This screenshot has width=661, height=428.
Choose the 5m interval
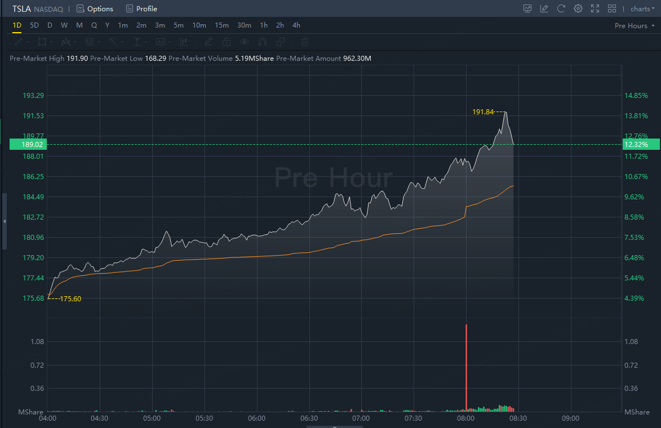tap(178, 25)
